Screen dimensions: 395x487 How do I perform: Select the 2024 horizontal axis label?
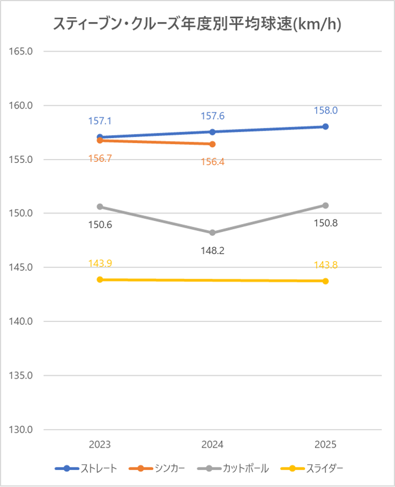click(213, 444)
